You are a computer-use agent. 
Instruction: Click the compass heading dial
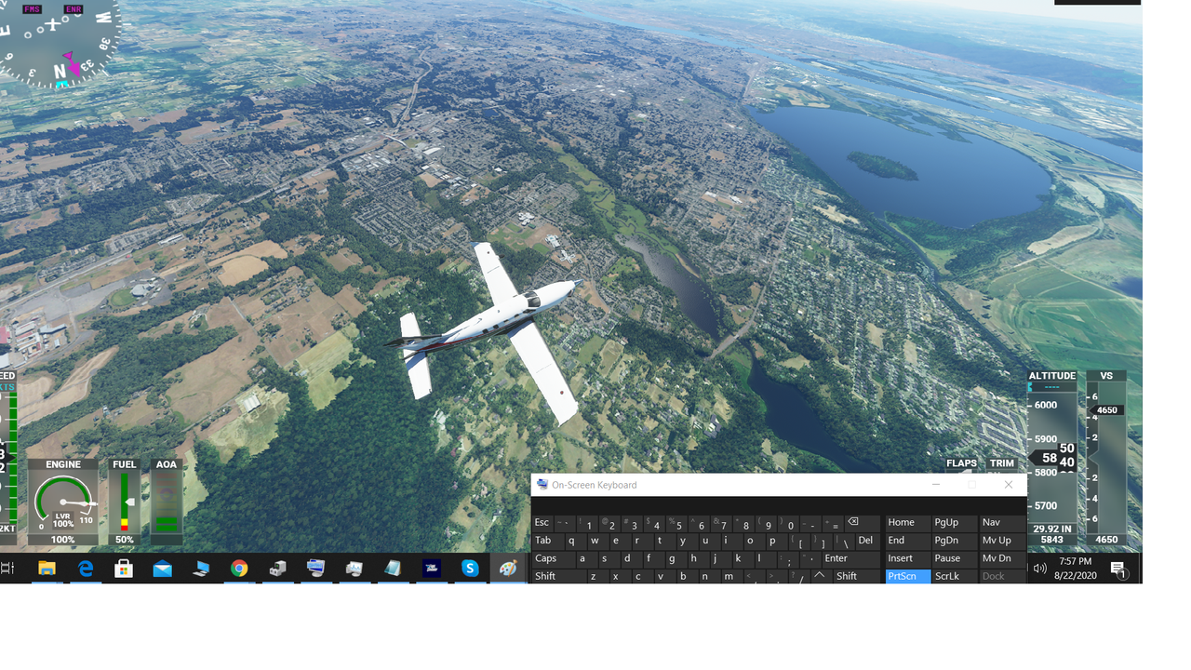click(x=58, y=42)
